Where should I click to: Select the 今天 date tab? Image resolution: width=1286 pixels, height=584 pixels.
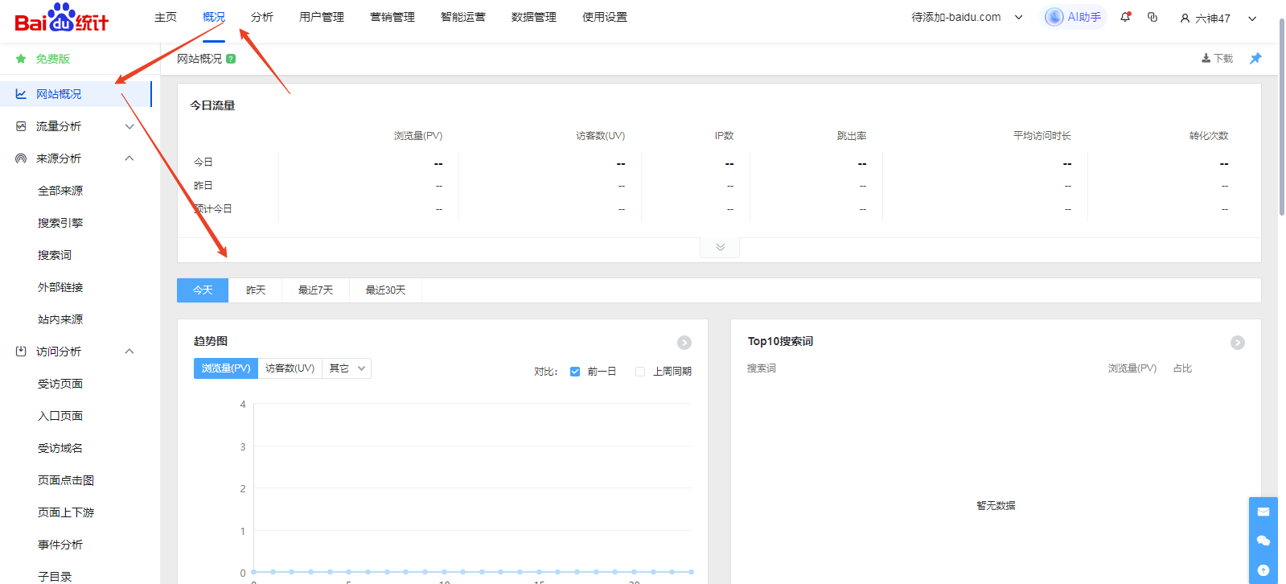(203, 290)
